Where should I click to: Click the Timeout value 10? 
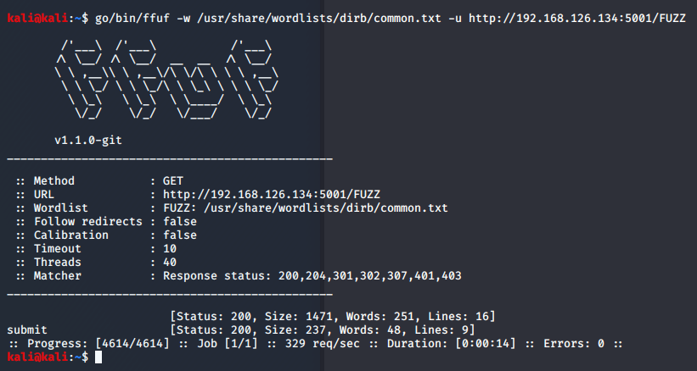170,249
